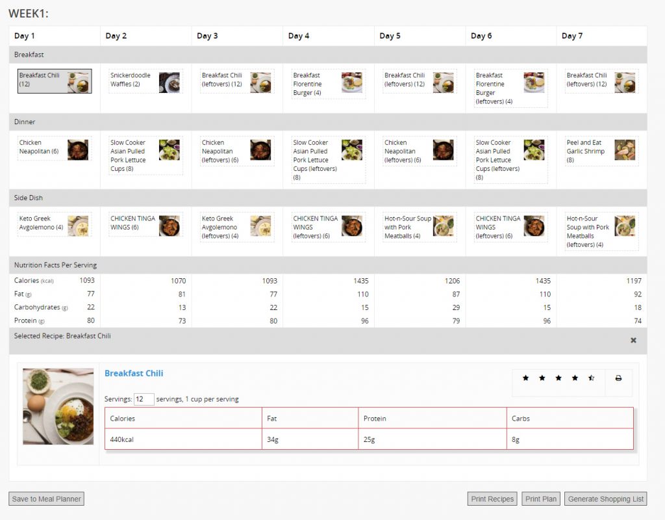665x520 pixels.
Task: Open the Breakfast Chili recipe title link
Action: click(134, 373)
